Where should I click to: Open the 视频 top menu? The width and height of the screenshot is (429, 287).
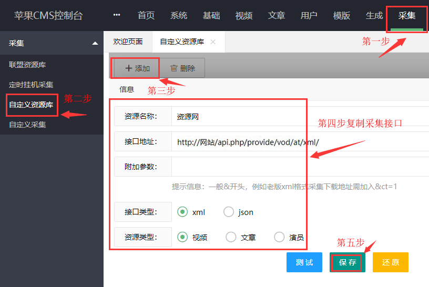tap(244, 15)
